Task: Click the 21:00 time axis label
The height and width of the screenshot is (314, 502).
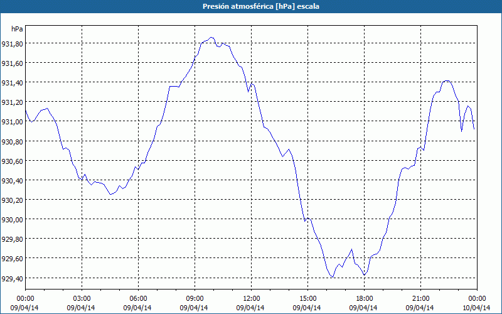Action: [x=420, y=298]
